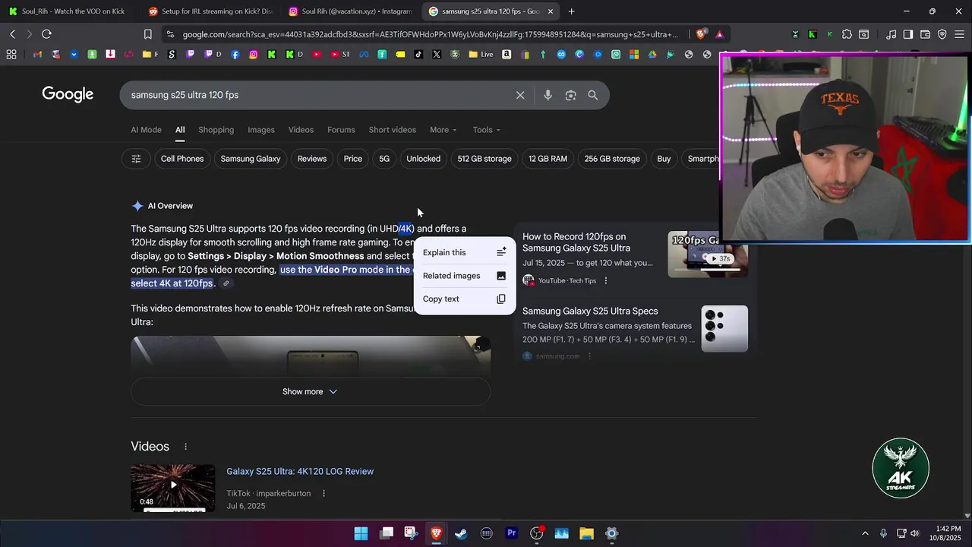Viewport: 972px width, 547px height.
Task: Open Brave playlist music icon
Action: click(x=891, y=34)
